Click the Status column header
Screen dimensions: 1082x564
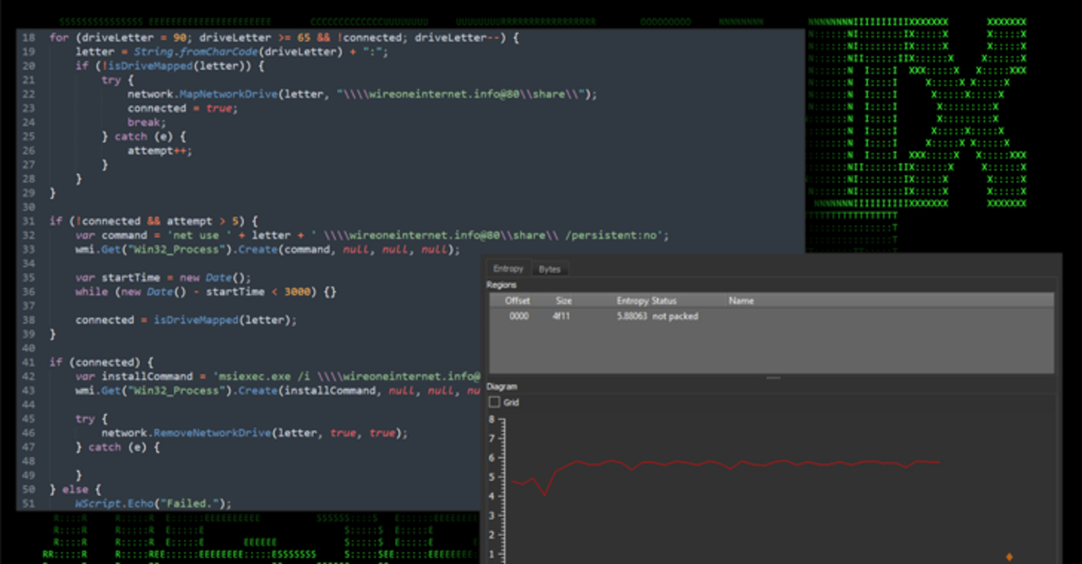[x=664, y=301]
